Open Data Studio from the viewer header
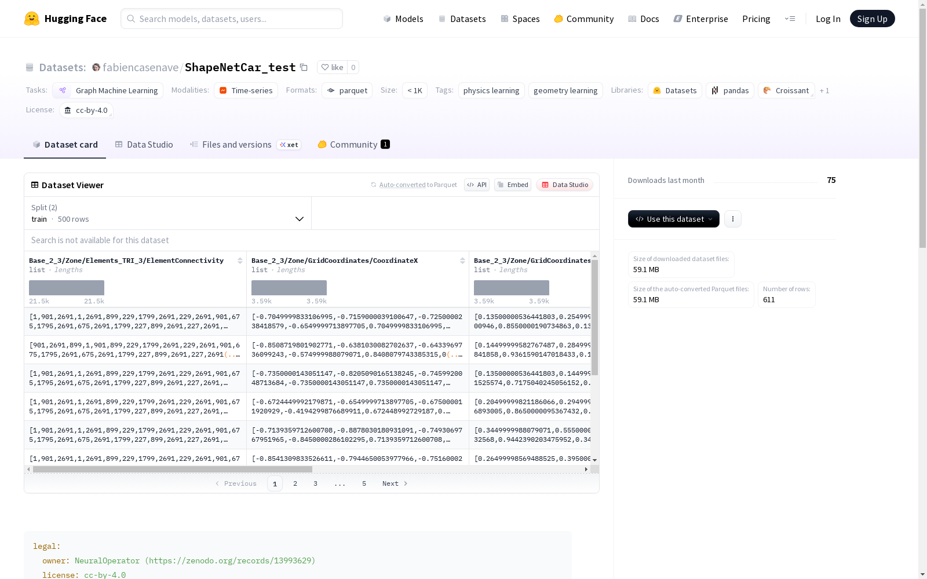 click(564, 185)
